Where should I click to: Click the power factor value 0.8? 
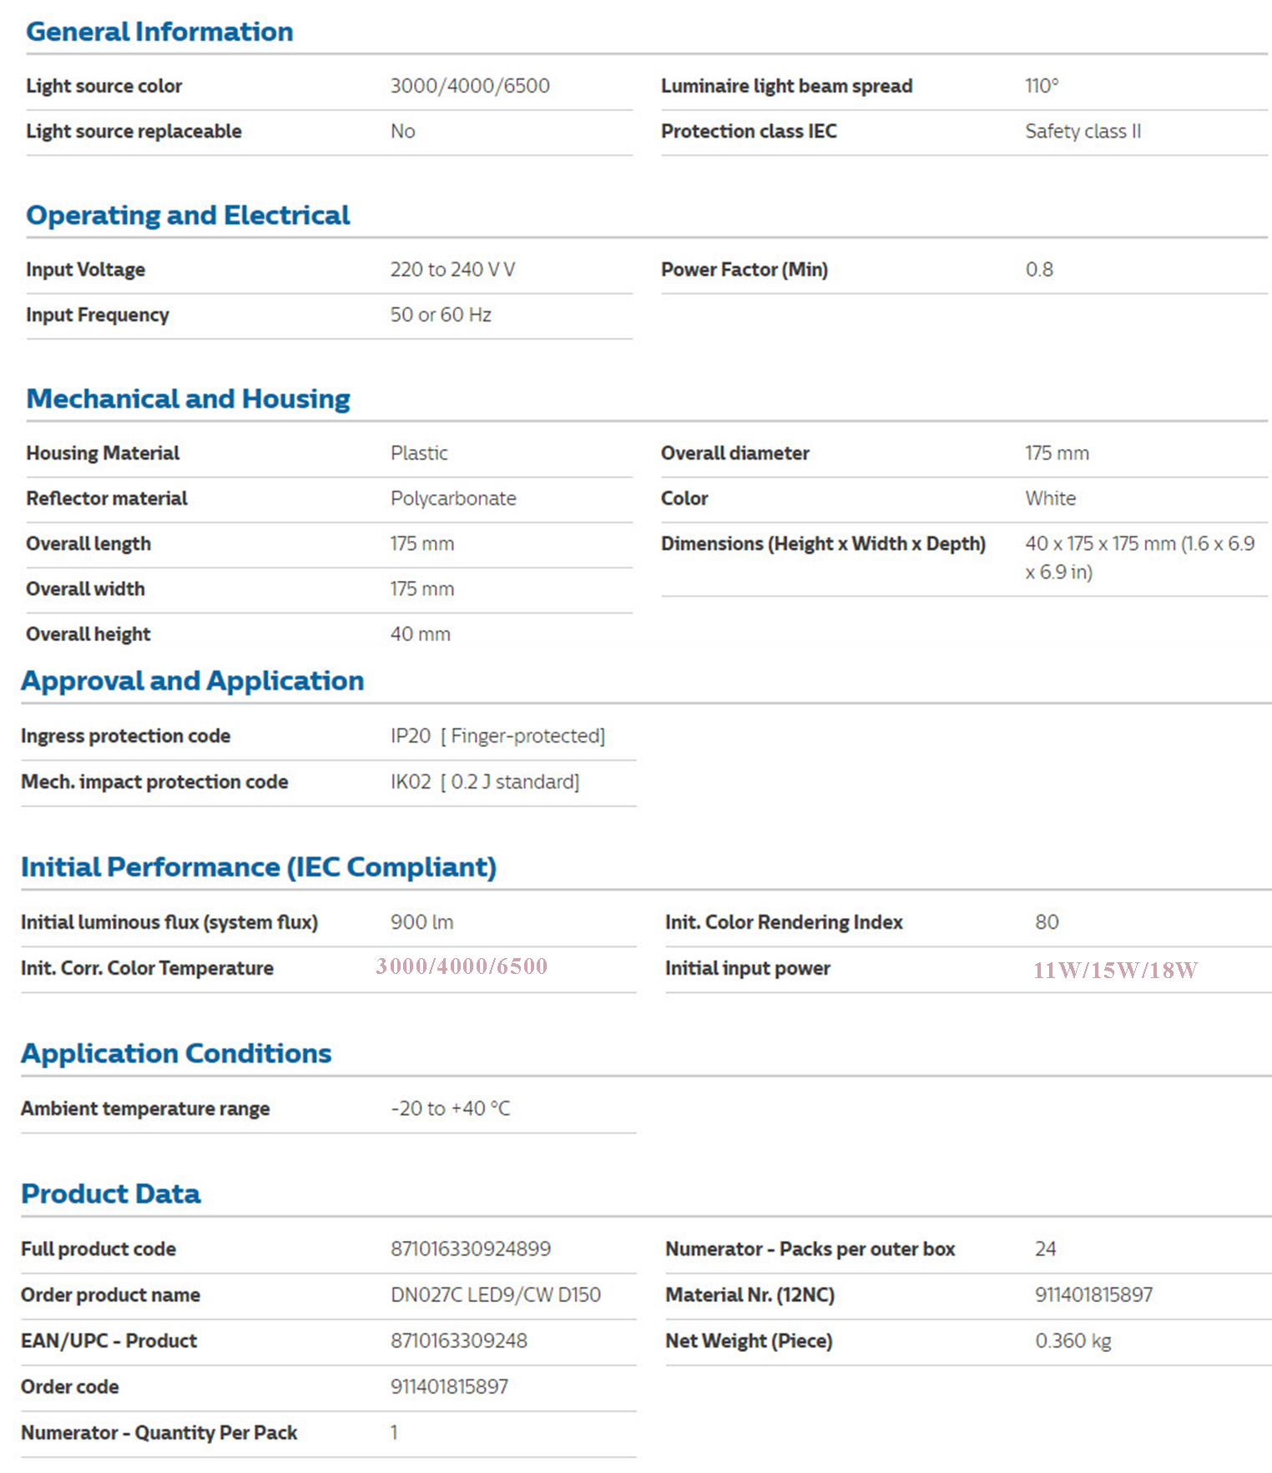click(1039, 270)
